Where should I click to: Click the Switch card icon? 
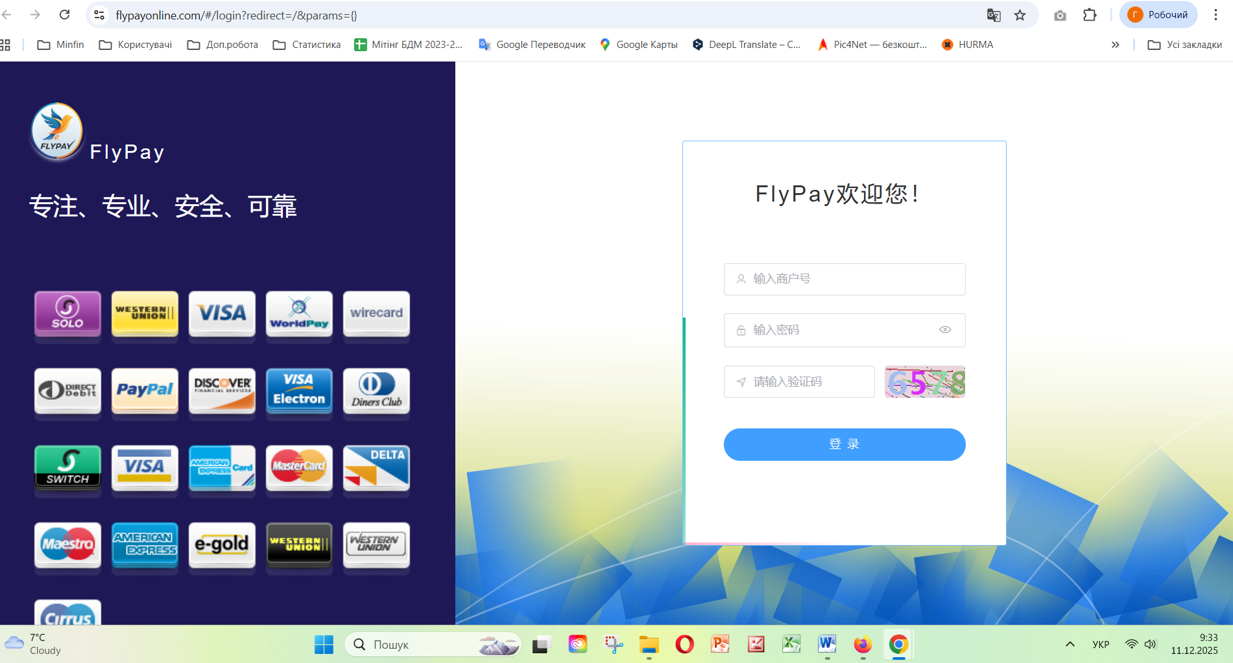point(67,468)
